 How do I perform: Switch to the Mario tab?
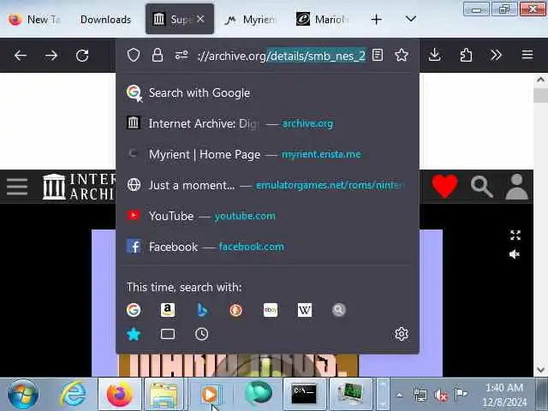point(323,19)
